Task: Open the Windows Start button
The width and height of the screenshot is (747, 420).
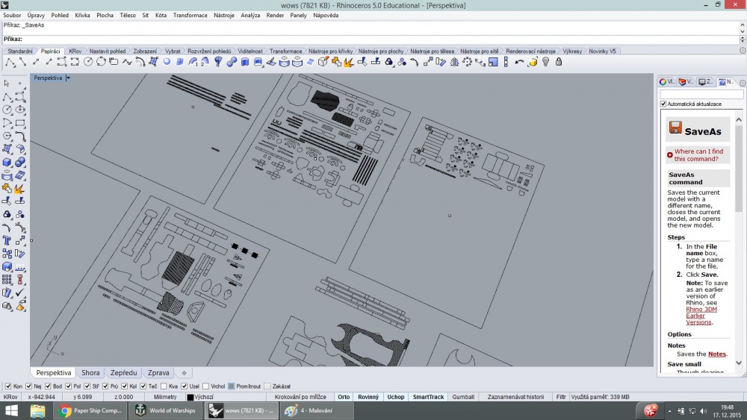Action: (x=11, y=410)
